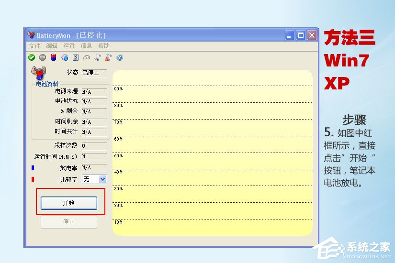The width and height of the screenshot is (395, 263).
Task: Expand the 比较率 dropdown showing 无
Action: (x=102, y=179)
